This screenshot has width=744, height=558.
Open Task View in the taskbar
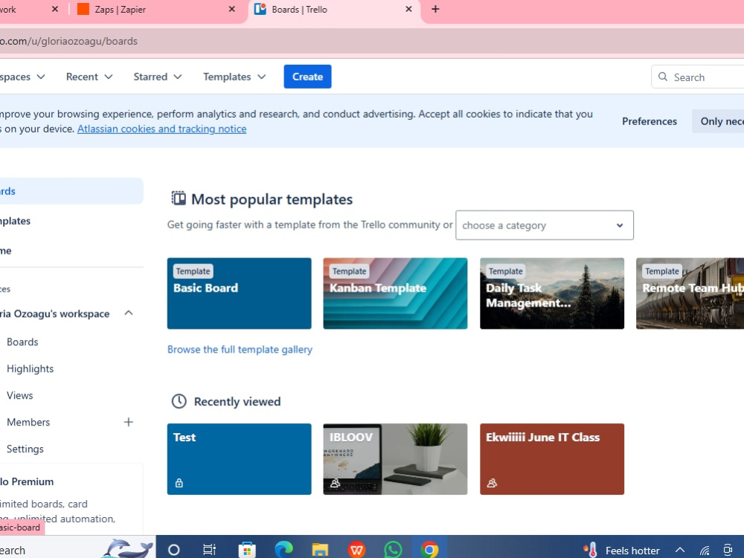[x=209, y=550]
